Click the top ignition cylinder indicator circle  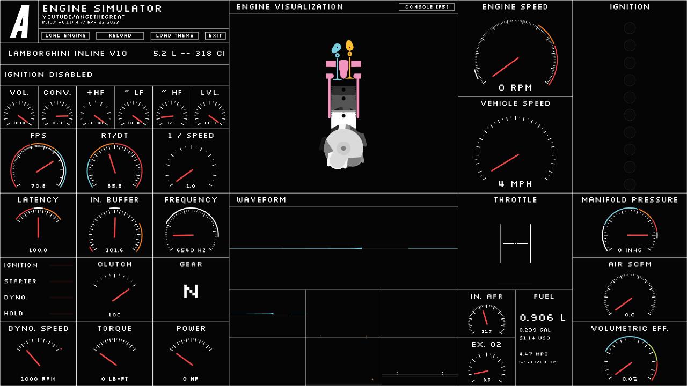(x=630, y=28)
